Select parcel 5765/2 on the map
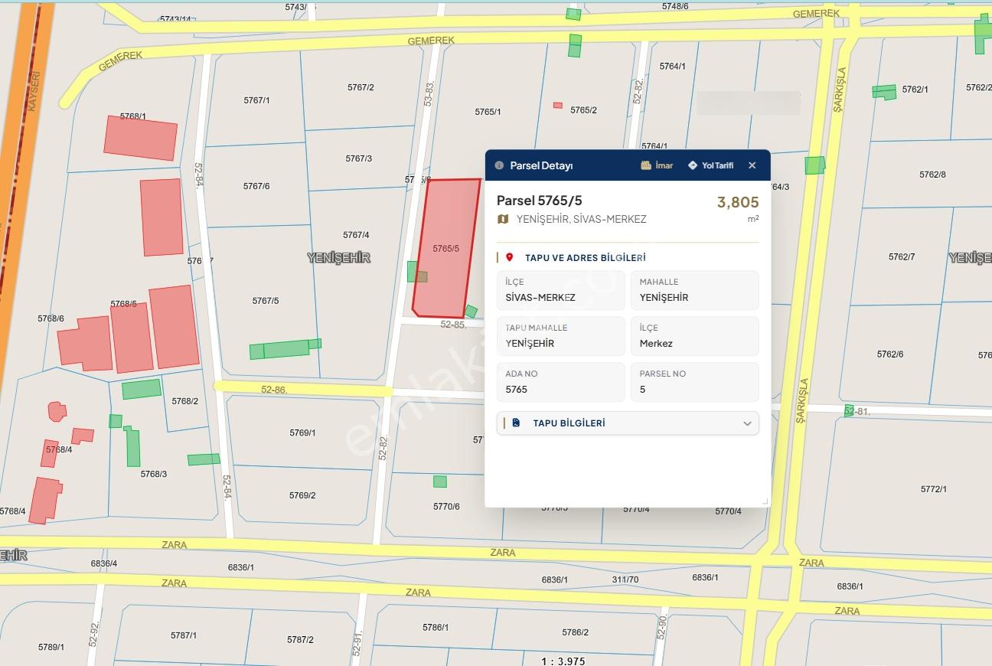Viewport: 992px width, 666px height. (583, 110)
